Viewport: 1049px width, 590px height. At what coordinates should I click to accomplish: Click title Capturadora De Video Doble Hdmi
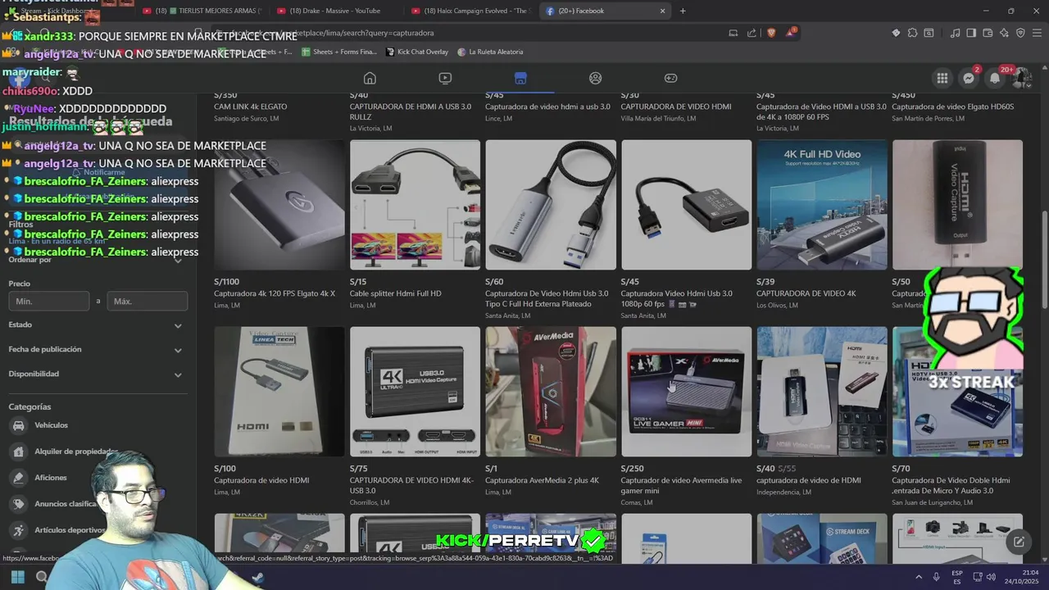tap(951, 485)
